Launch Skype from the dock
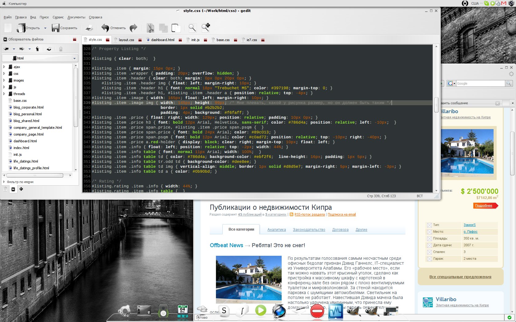The width and height of the screenshot is (516, 322). pos(224,311)
